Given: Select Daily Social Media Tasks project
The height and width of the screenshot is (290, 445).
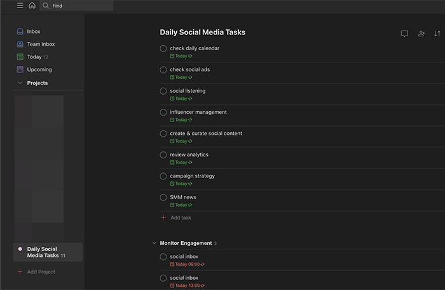Looking at the screenshot, I should tap(43, 252).
